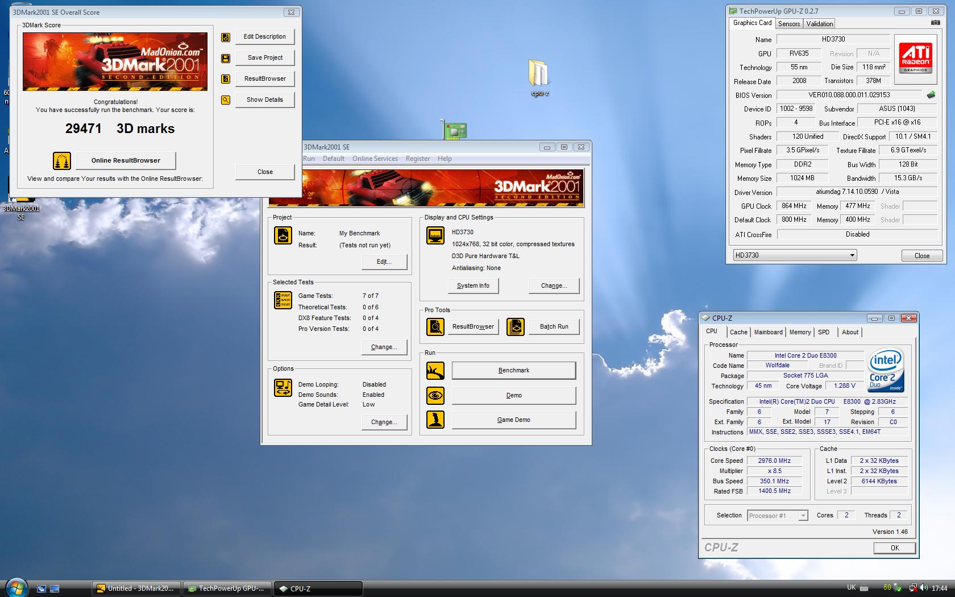The width and height of the screenshot is (955, 597).
Task: Switch to the Validation tab in GPU-Z
Action: (819, 23)
